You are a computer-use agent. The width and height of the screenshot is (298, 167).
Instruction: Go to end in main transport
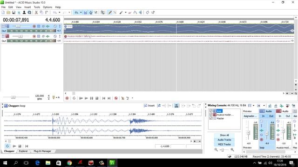pyautogui.click(x=109, y=98)
